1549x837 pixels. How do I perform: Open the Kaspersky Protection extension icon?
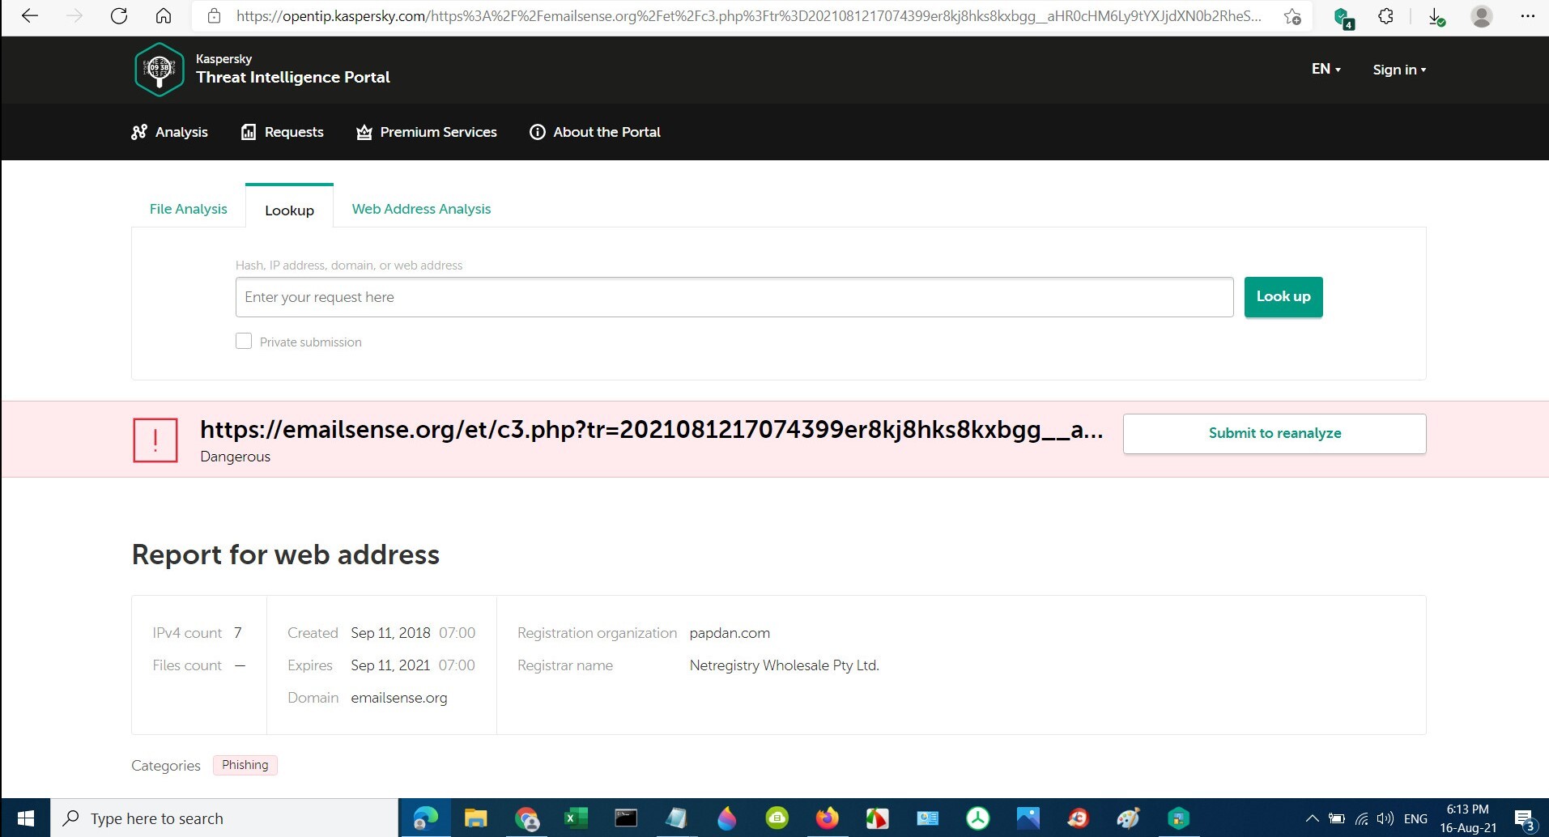[1343, 17]
